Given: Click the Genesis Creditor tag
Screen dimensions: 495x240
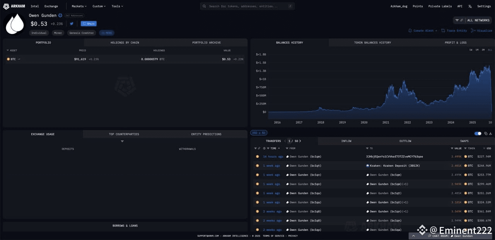Looking at the screenshot, I should (82, 33).
